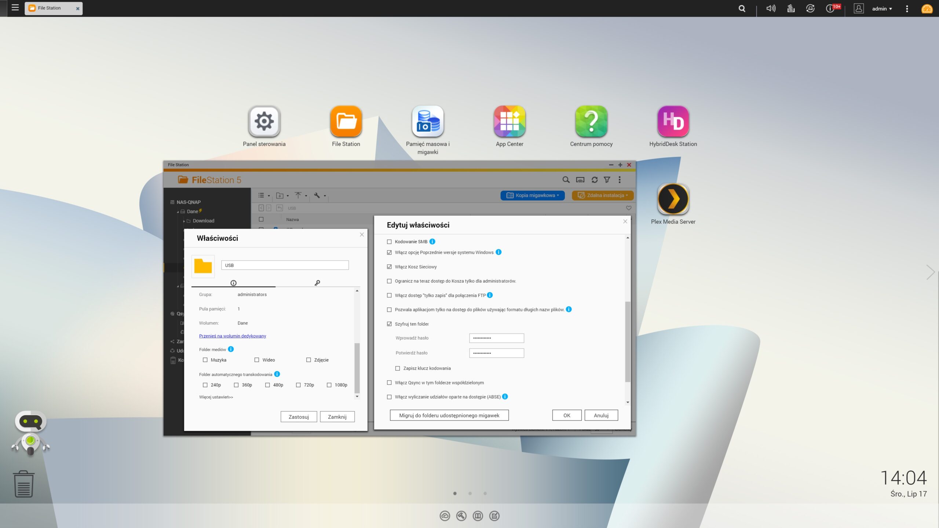This screenshot has height=528, width=939.
Task: Launch HybridDesk Station
Action: [673, 121]
